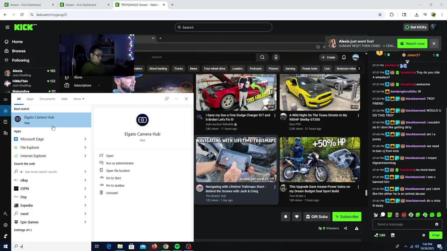Click Pin to taskbar option
The height and width of the screenshot is (251, 447).
click(115, 185)
